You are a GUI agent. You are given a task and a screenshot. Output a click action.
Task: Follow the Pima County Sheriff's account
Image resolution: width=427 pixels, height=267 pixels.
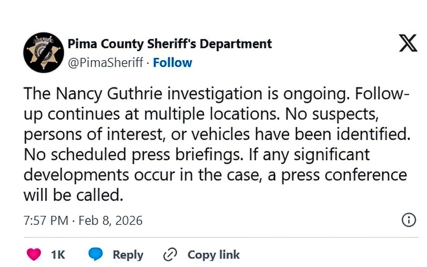172,63
